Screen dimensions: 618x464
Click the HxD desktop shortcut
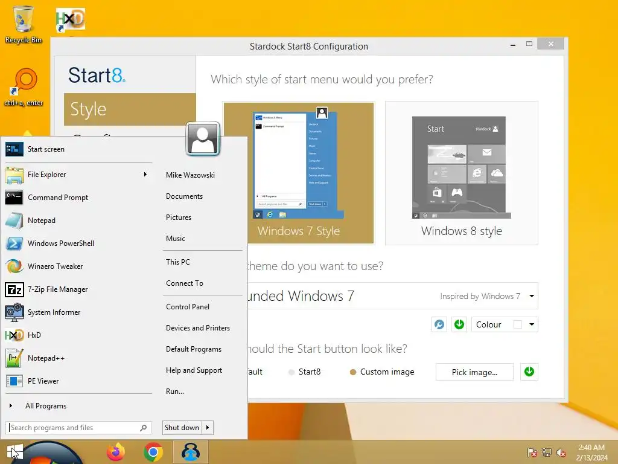click(71, 20)
